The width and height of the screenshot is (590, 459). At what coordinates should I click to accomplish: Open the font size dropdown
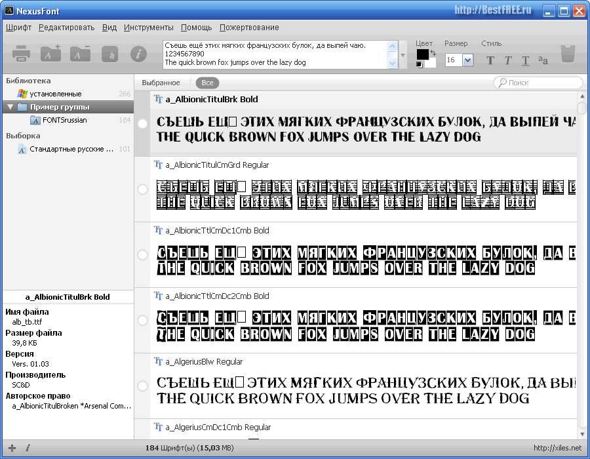[467, 60]
